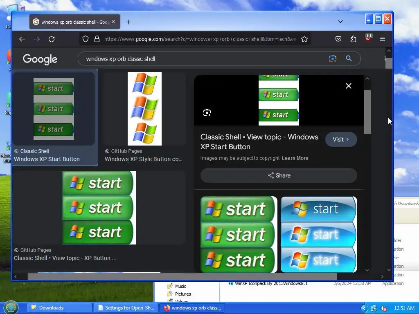The height and width of the screenshot is (314, 419).
Task: Submit search with the magnifier icon
Action: pos(349,58)
